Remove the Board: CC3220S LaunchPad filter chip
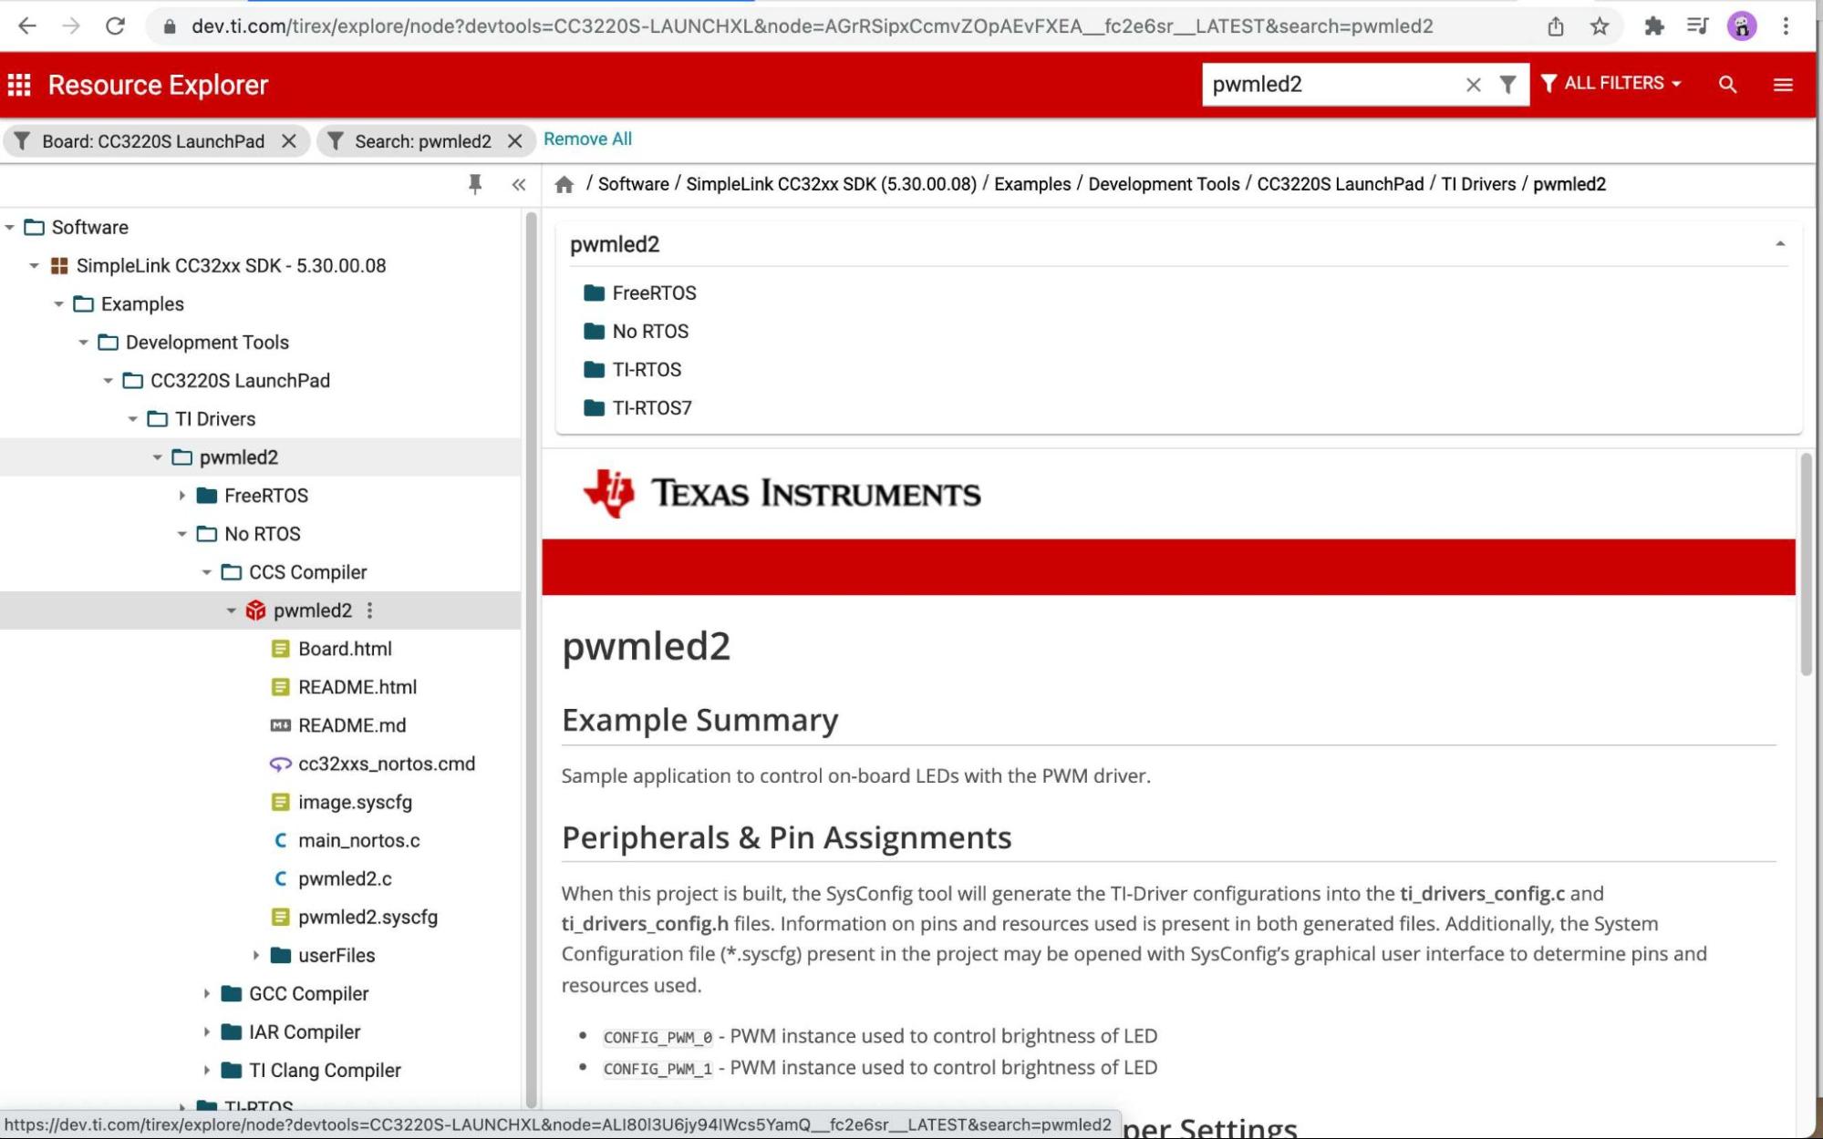1823x1139 pixels. tap(289, 141)
